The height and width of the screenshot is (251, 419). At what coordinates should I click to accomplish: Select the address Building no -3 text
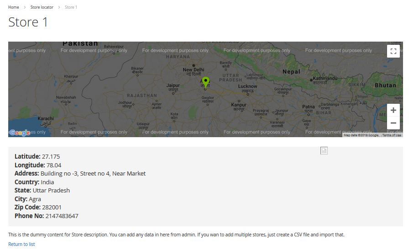pos(93,173)
